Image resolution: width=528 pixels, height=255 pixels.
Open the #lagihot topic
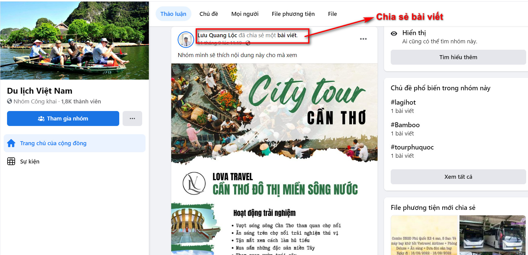(403, 102)
